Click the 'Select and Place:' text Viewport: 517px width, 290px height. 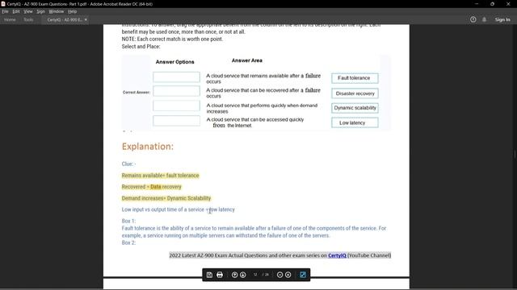(141, 47)
